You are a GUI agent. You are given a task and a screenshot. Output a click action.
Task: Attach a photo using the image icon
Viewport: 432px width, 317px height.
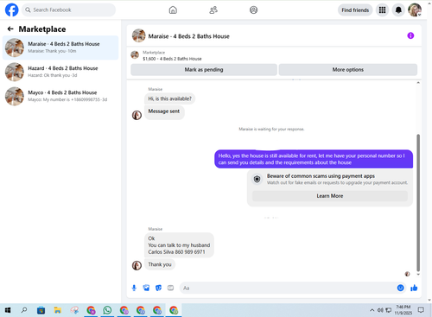(x=146, y=288)
